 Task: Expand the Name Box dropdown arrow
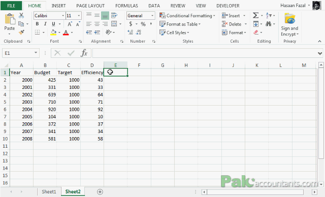(x=36, y=53)
